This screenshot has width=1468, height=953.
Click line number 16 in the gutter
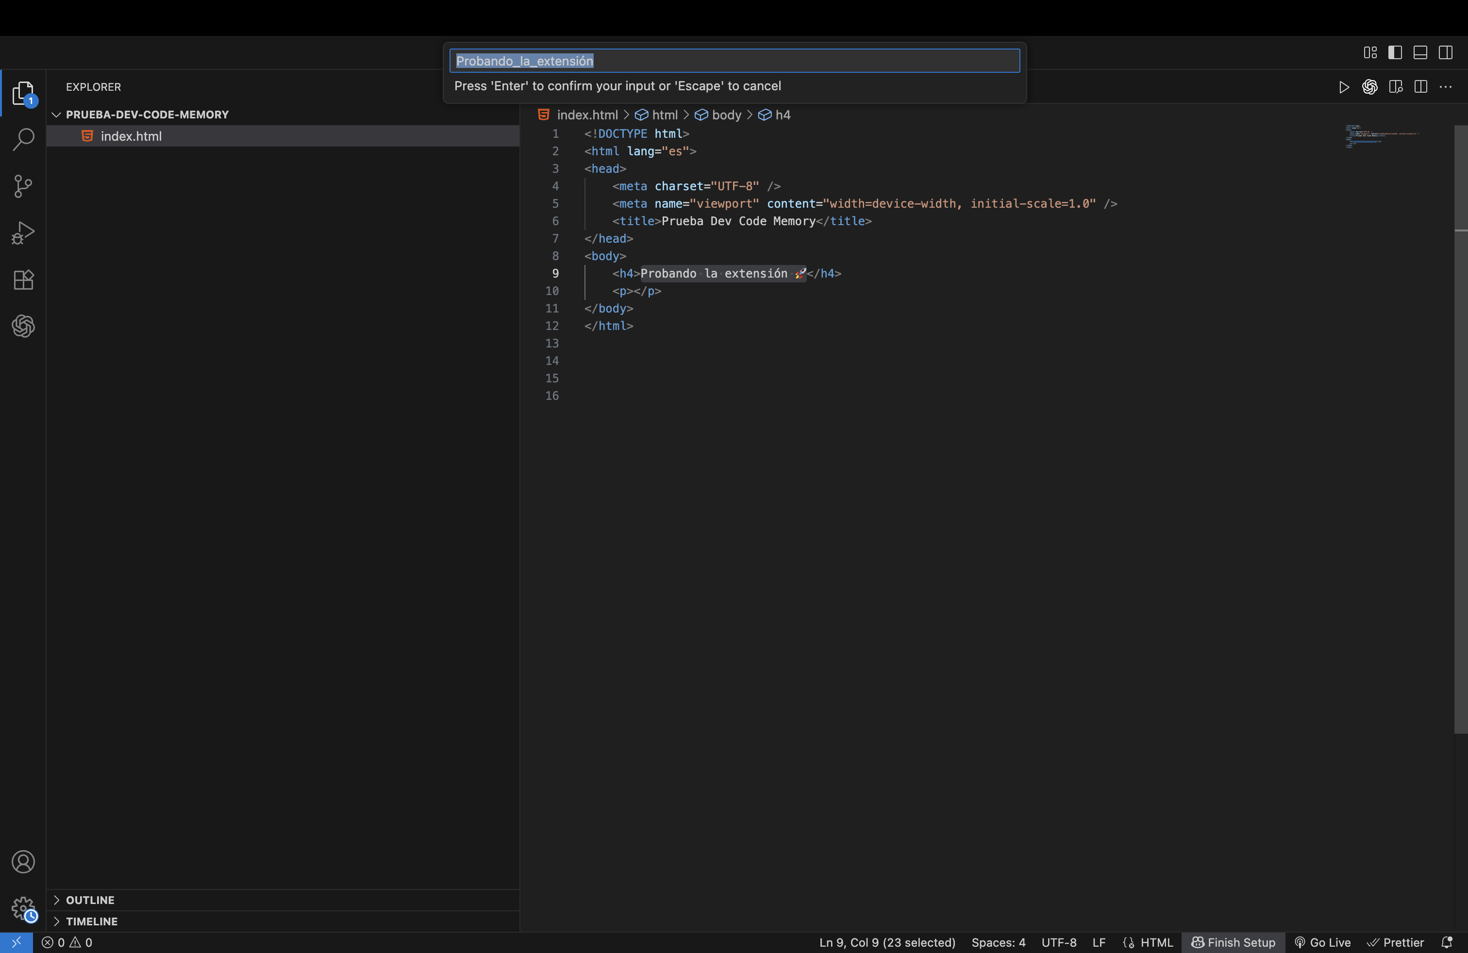pyautogui.click(x=551, y=396)
